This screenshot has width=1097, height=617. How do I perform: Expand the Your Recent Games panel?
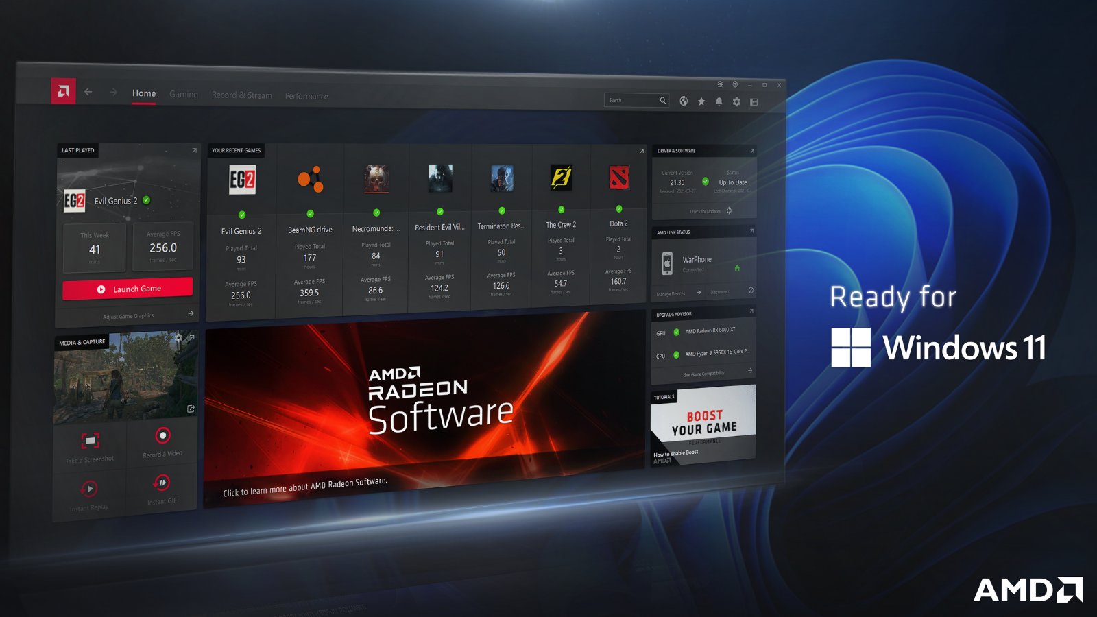tap(642, 151)
